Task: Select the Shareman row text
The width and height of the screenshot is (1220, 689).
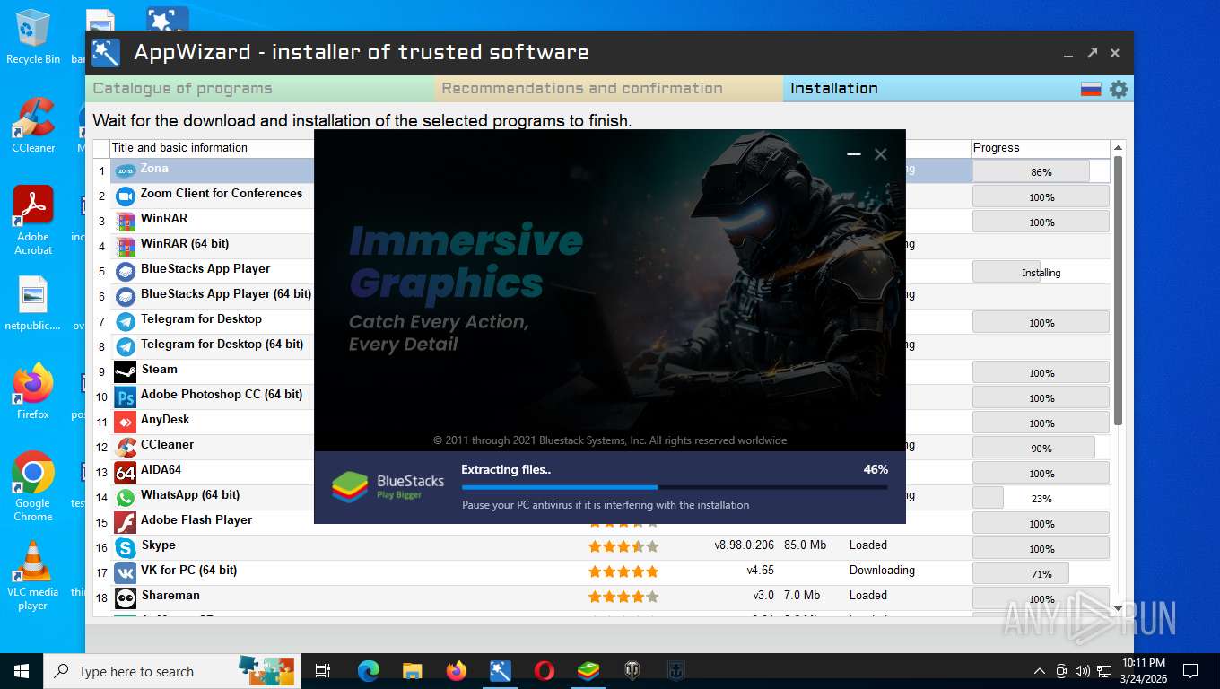Action: pyautogui.click(x=170, y=596)
